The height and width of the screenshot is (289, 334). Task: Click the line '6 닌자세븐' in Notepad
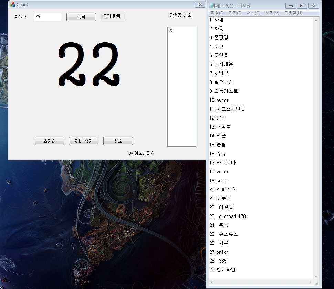coord(221,64)
